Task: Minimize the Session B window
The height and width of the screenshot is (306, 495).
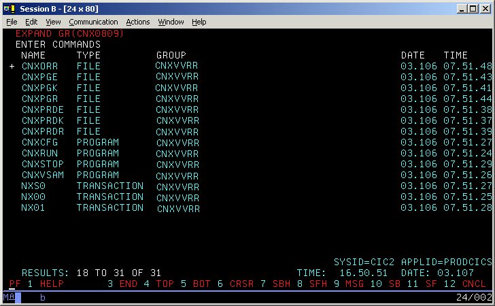Action: (462, 9)
